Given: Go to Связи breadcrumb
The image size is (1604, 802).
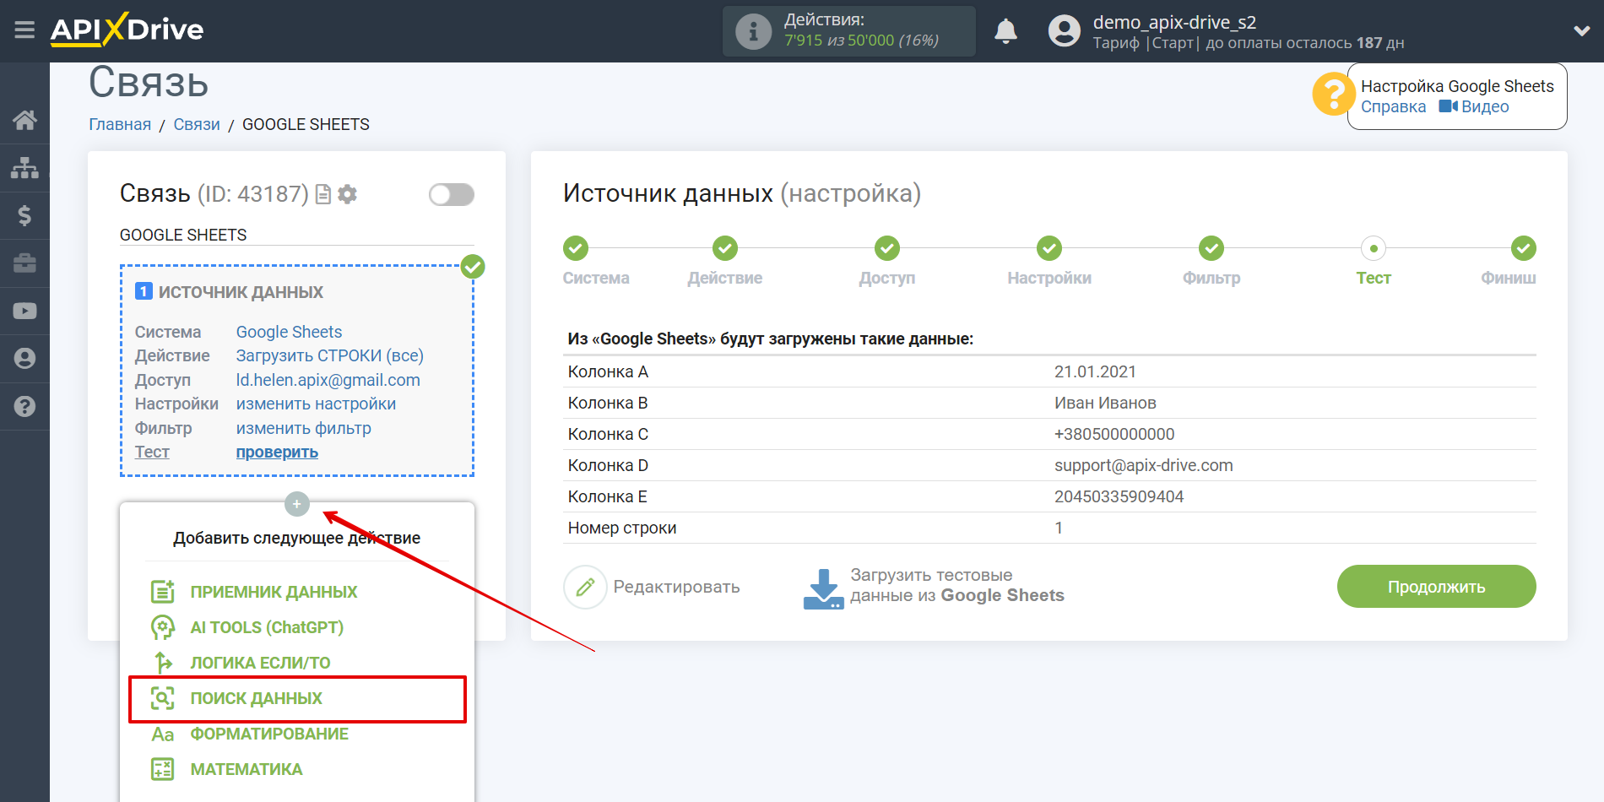Looking at the screenshot, I should 197,124.
